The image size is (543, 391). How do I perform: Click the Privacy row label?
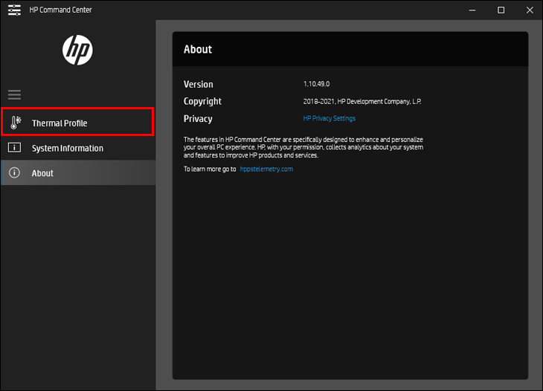[x=198, y=119]
